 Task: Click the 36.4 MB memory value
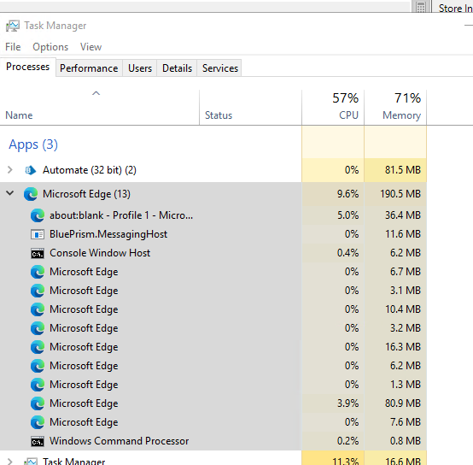point(403,215)
